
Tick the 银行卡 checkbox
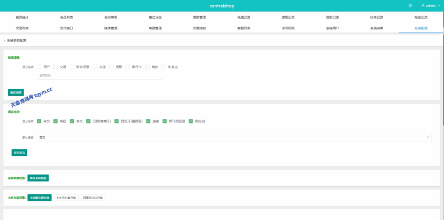pyautogui.click(x=128, y=67)
